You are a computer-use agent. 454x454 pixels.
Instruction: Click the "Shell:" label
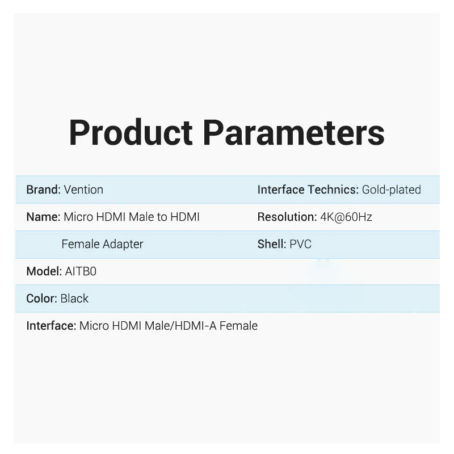point(271,244)
